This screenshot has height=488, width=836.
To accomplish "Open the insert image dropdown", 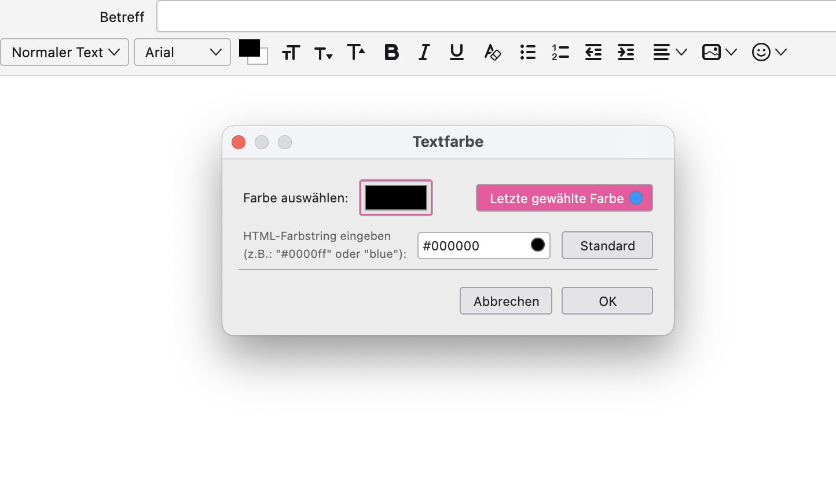I will (719, 52).
